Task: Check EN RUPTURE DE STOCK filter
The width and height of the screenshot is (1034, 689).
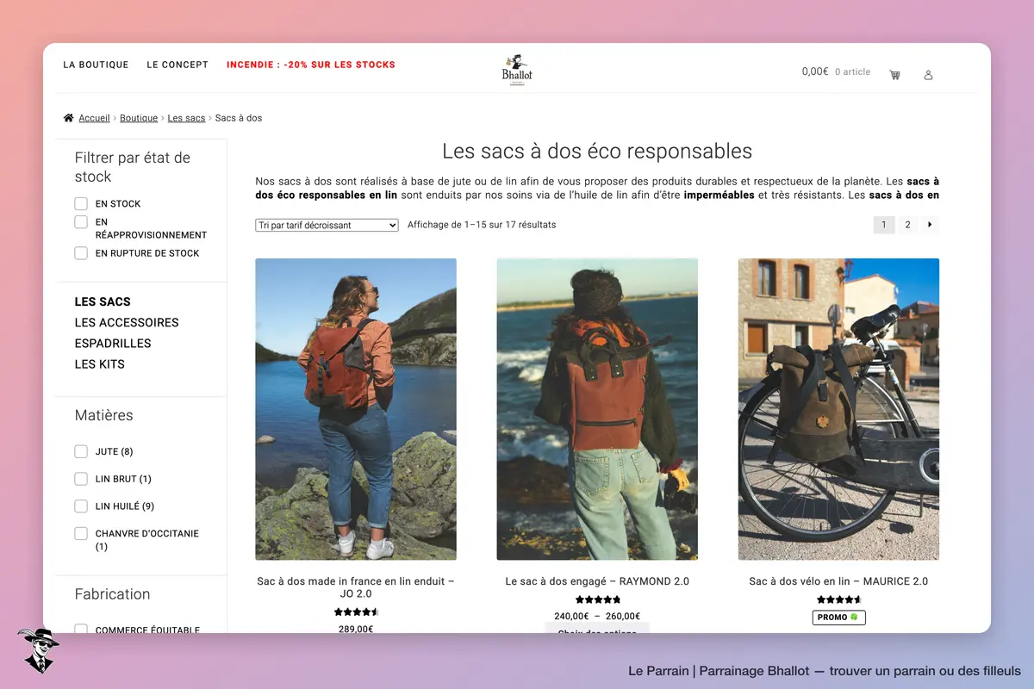Action: [x=81, y=253]
